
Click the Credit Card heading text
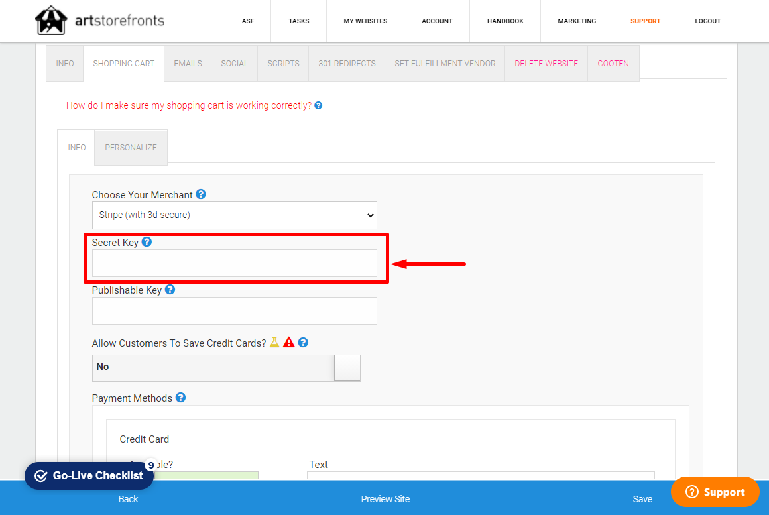145,439
